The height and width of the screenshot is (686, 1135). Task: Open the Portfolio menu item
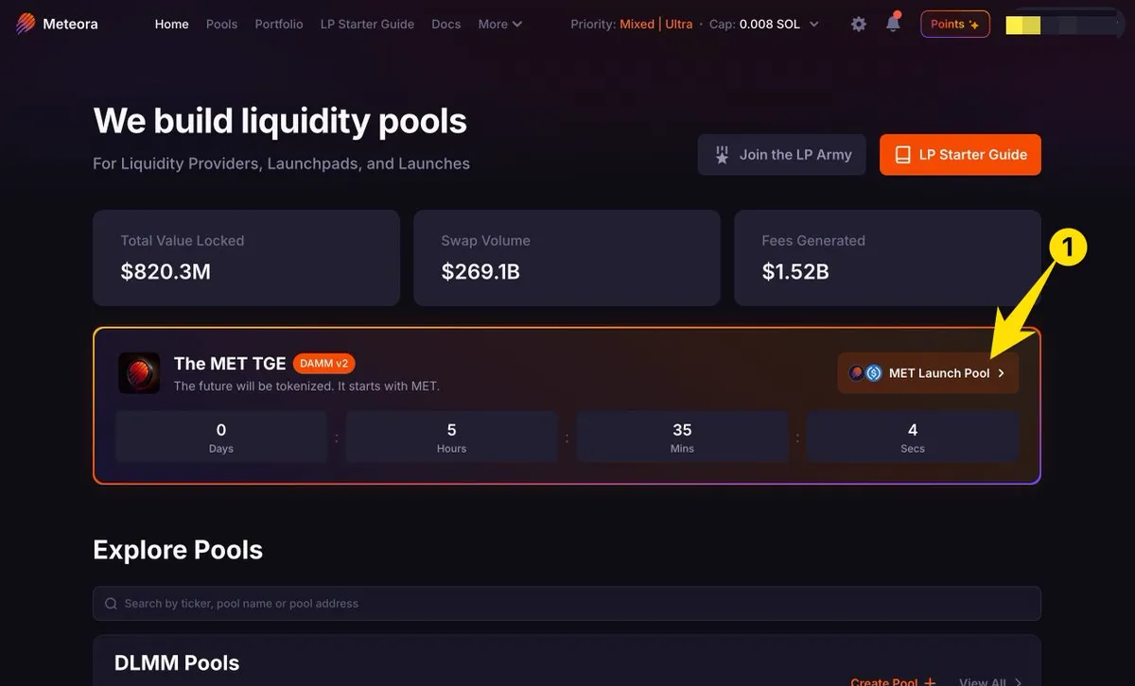(x=279, y=25)
